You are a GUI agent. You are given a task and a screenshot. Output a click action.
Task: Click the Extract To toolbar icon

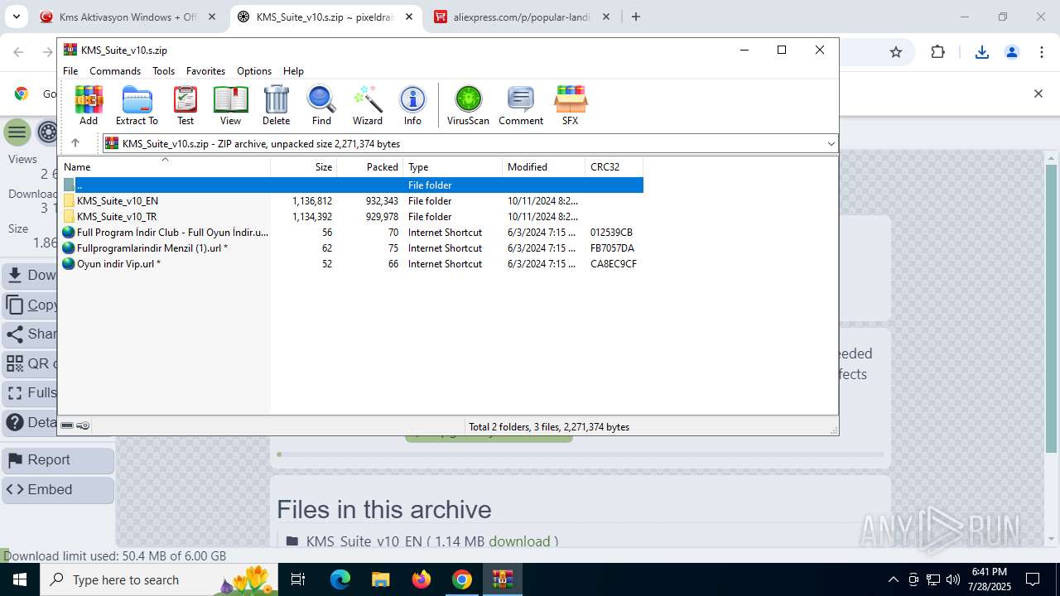click(137, 105)
